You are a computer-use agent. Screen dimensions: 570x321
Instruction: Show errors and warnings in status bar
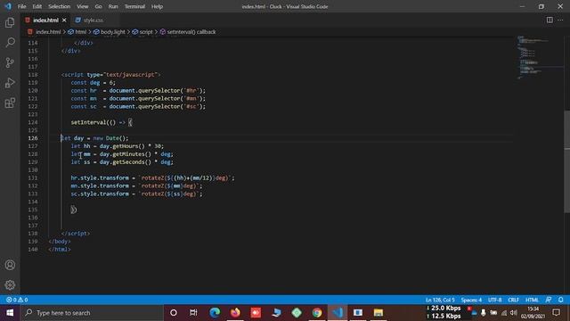tap(17, 300)
